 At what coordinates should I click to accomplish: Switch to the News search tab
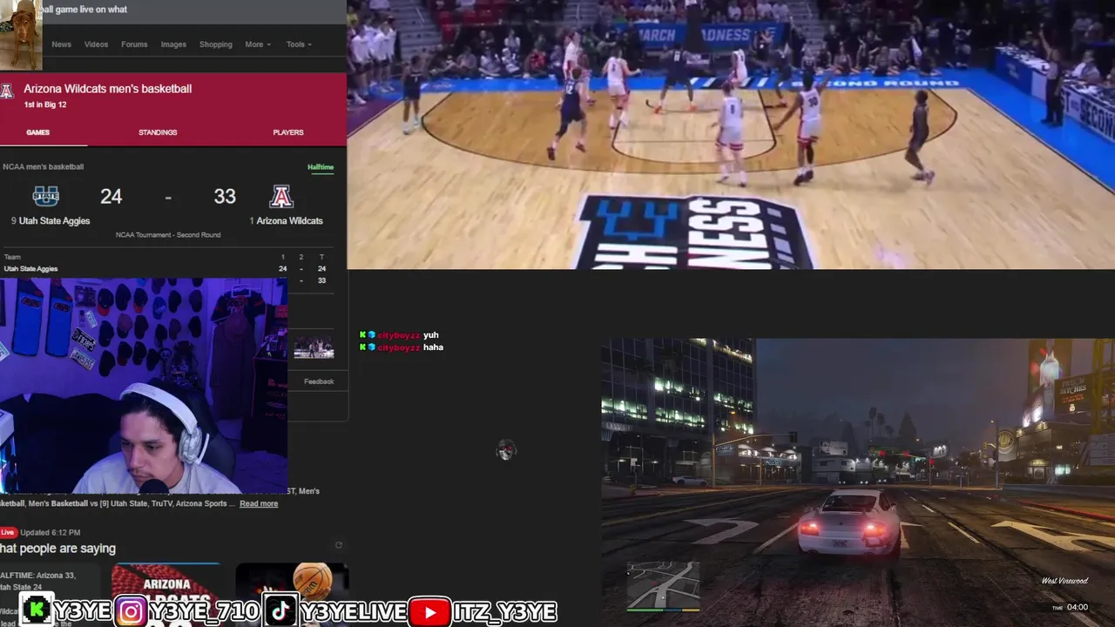61,44
